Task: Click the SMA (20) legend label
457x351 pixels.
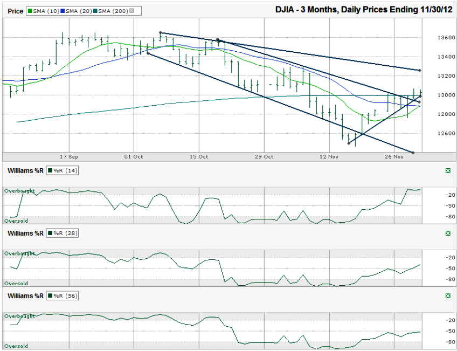Action: (79, 11)
